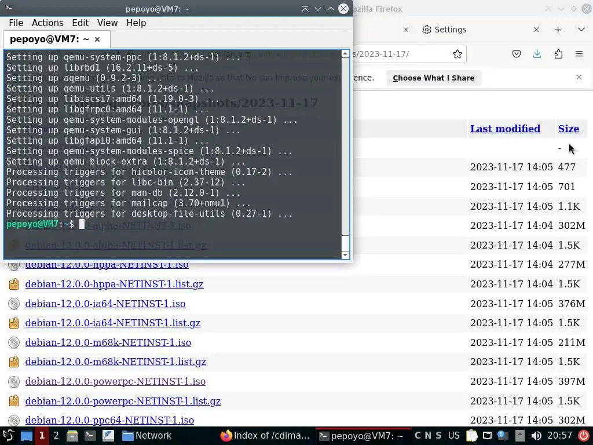Launch text editor feather icon in taskbar
Viewport: 593px width, 445px height.
click(108, 436)
